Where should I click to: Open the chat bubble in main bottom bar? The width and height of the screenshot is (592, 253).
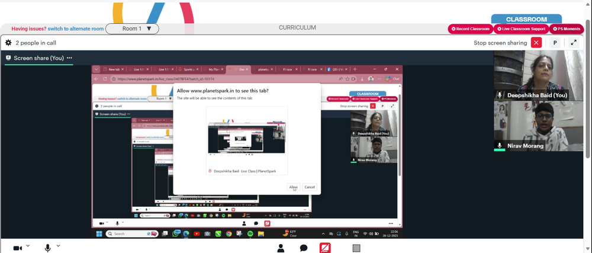(x=304, y=248)
